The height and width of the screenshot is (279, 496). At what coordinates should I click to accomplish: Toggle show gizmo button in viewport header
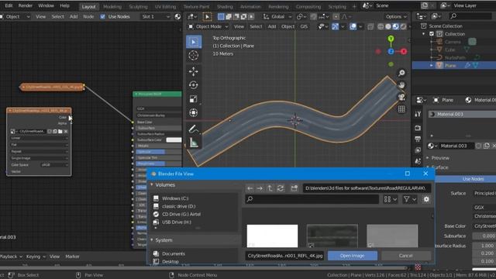tap(335, 26)
